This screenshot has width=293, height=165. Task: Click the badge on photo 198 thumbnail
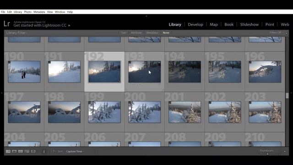pyautogui.click(x=49, y=103)
